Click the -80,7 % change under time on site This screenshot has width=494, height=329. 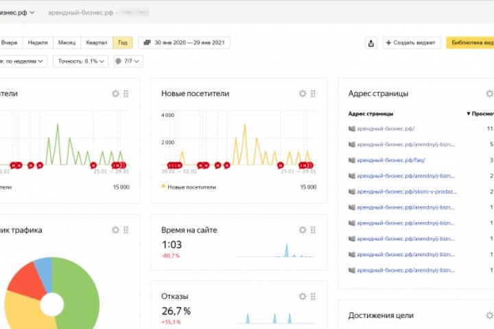pos(170,256)
